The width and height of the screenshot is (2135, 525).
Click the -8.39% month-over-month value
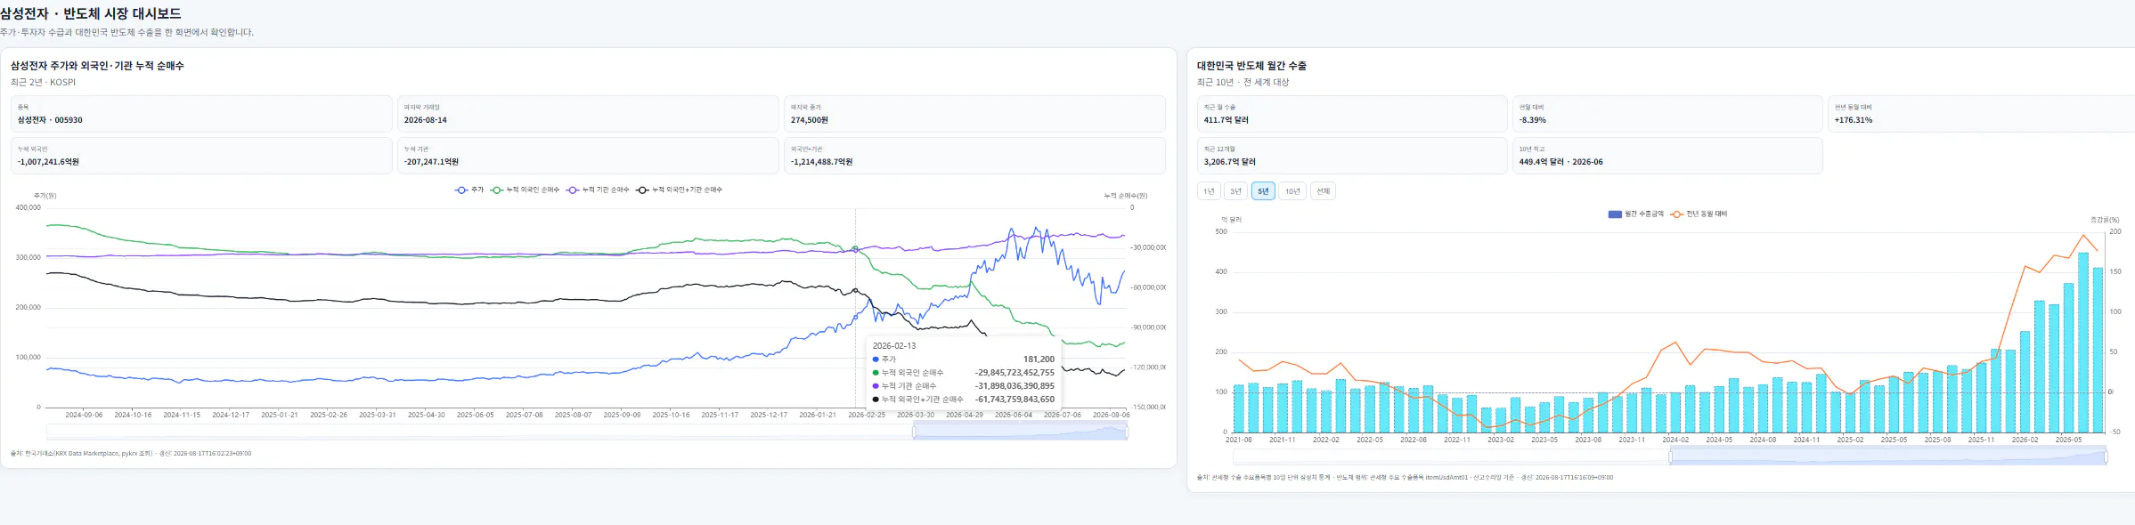click(x=1533, y=120)
